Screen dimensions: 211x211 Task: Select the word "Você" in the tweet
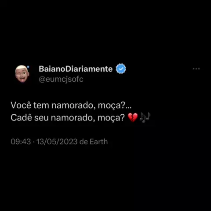tap(21, 105)
